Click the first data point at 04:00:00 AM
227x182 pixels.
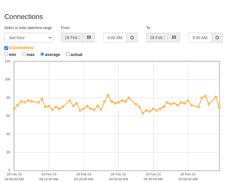(14, 109)
